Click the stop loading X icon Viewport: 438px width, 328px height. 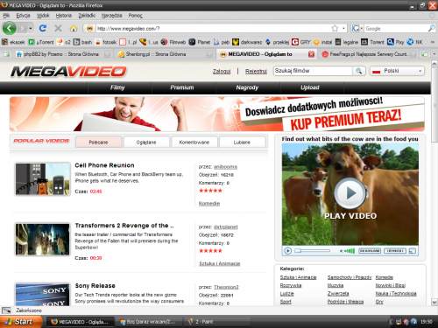click(x=58, y=28)
